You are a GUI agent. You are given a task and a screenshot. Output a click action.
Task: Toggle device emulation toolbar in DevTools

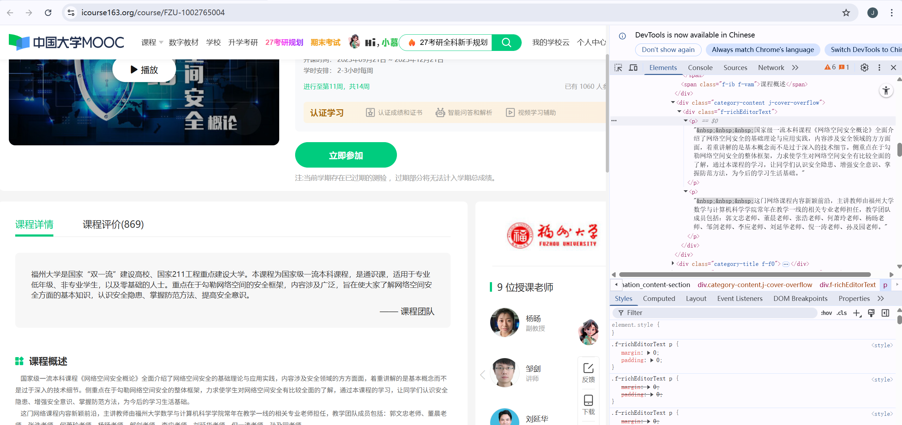point(633,67)
